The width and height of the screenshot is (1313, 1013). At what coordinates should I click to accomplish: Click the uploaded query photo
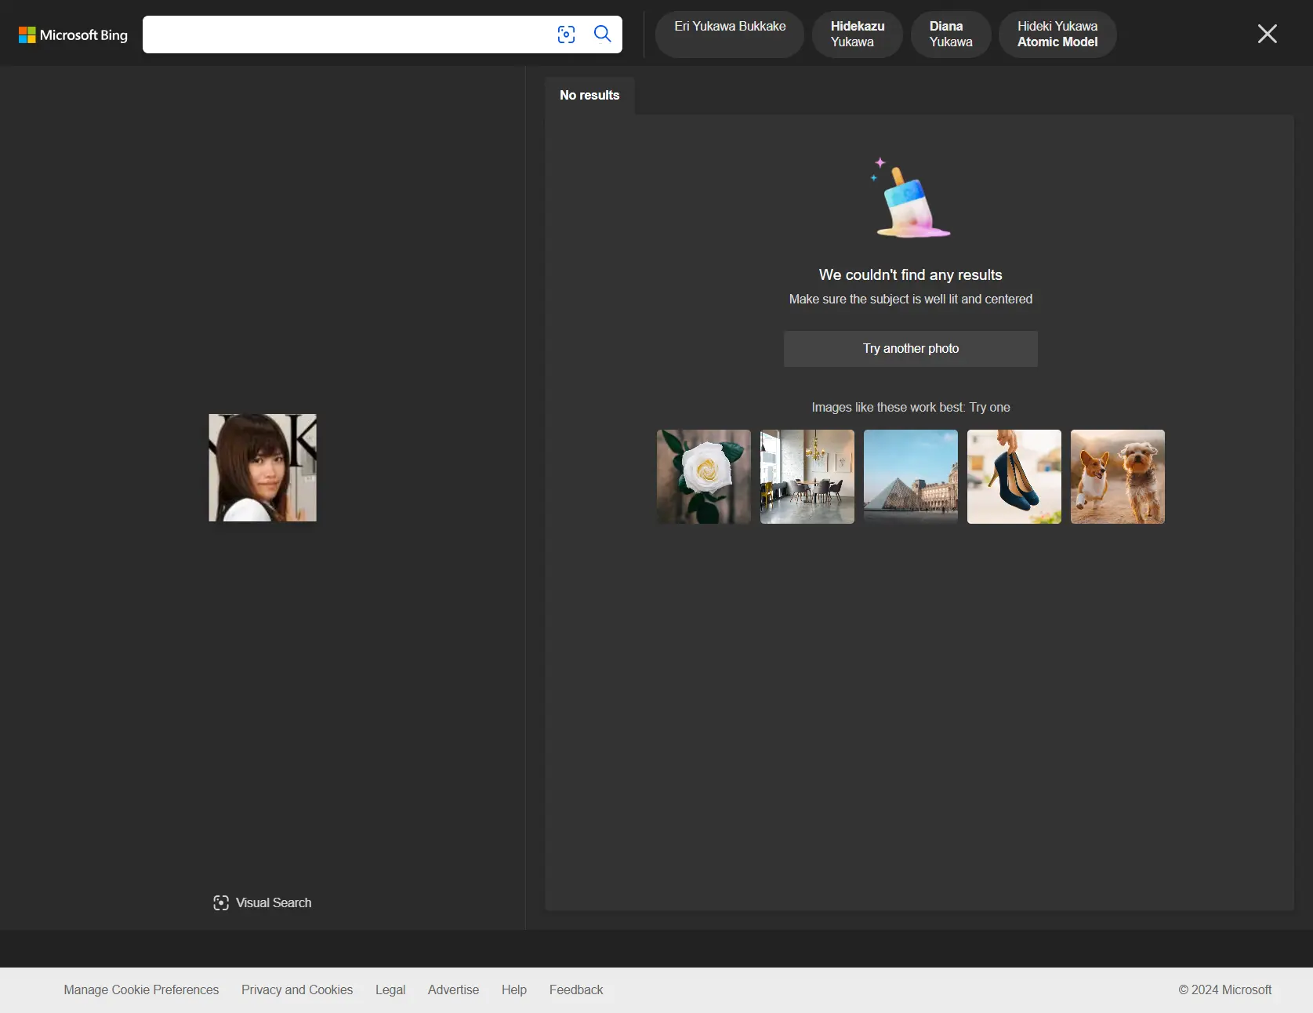pyautogui.click(x=263, y=467)
